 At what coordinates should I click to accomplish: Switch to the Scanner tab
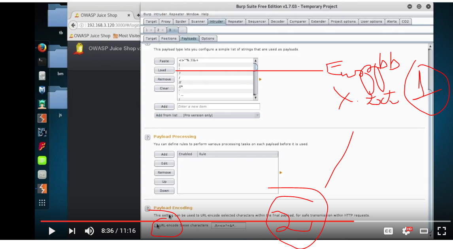198,21
